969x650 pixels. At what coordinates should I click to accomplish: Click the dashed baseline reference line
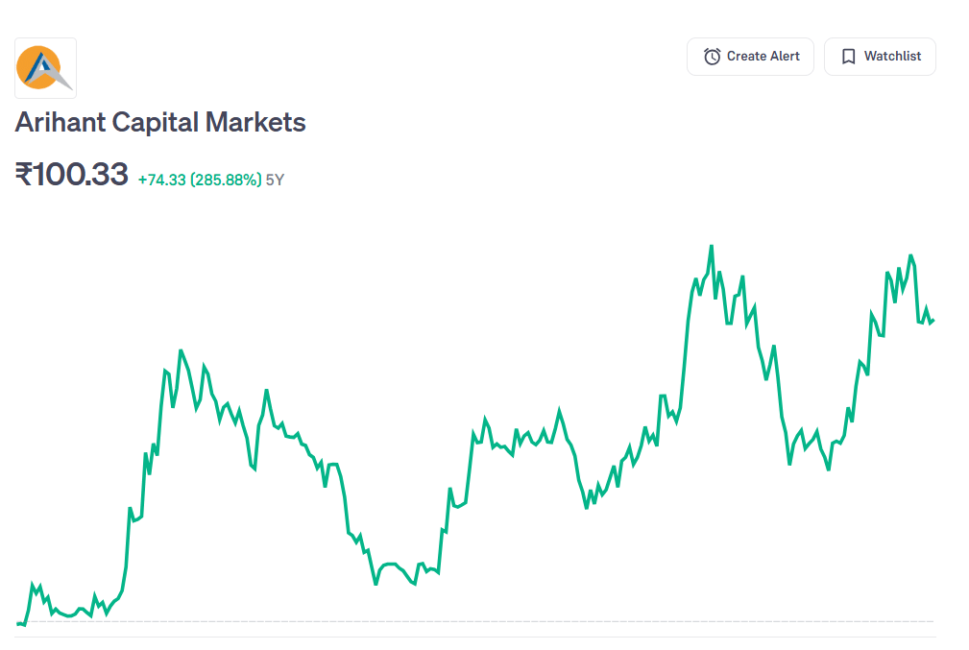tap(480, 621)
